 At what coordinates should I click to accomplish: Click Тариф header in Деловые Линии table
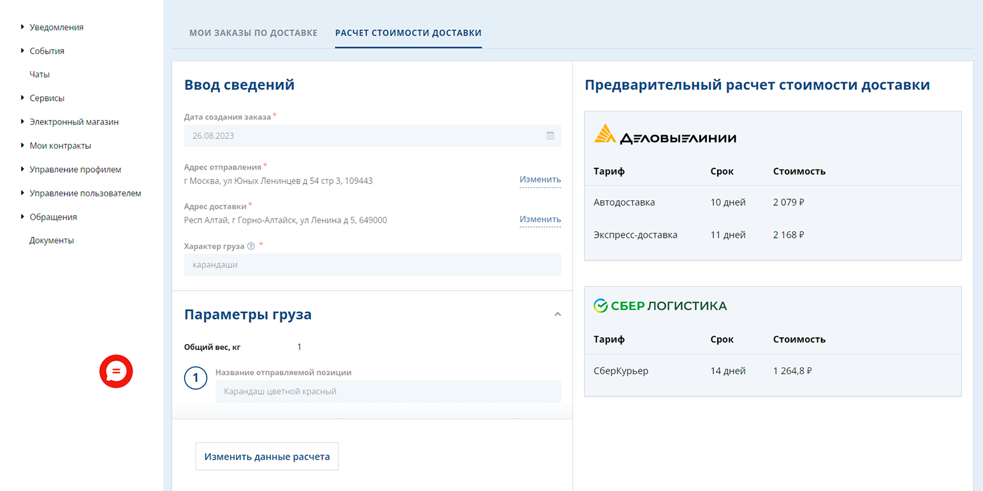tap(609, 171)
